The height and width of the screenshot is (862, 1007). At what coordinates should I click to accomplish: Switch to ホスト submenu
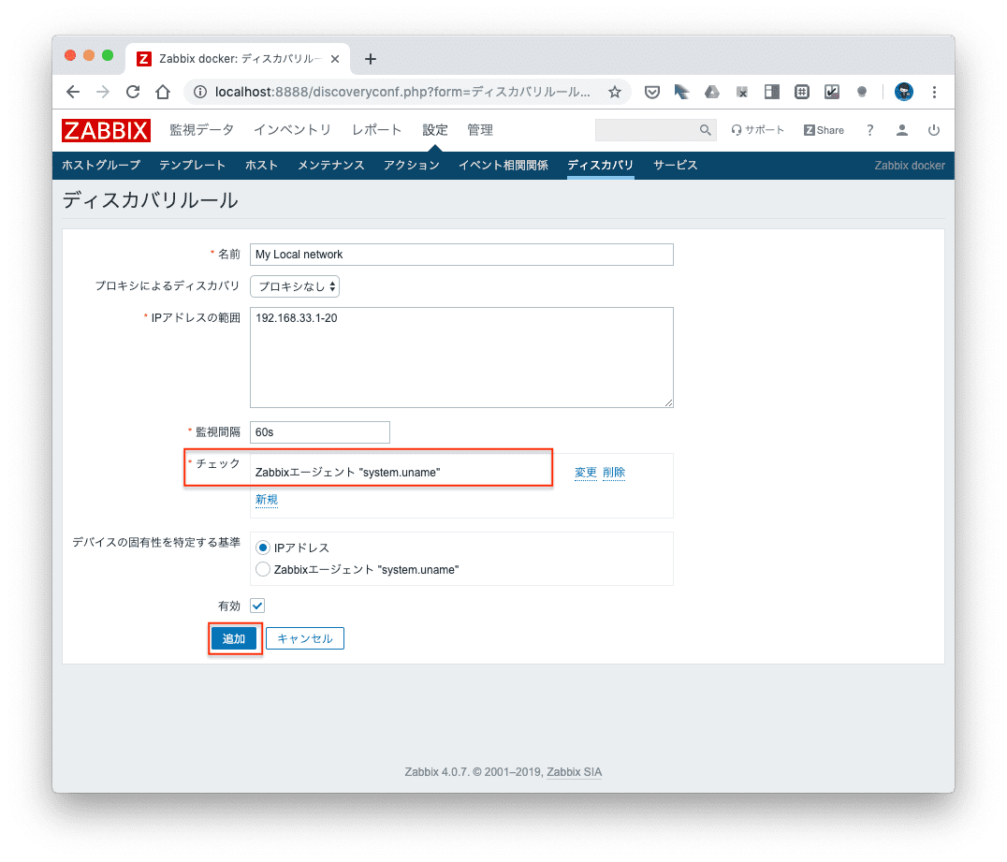pos(261,165)
